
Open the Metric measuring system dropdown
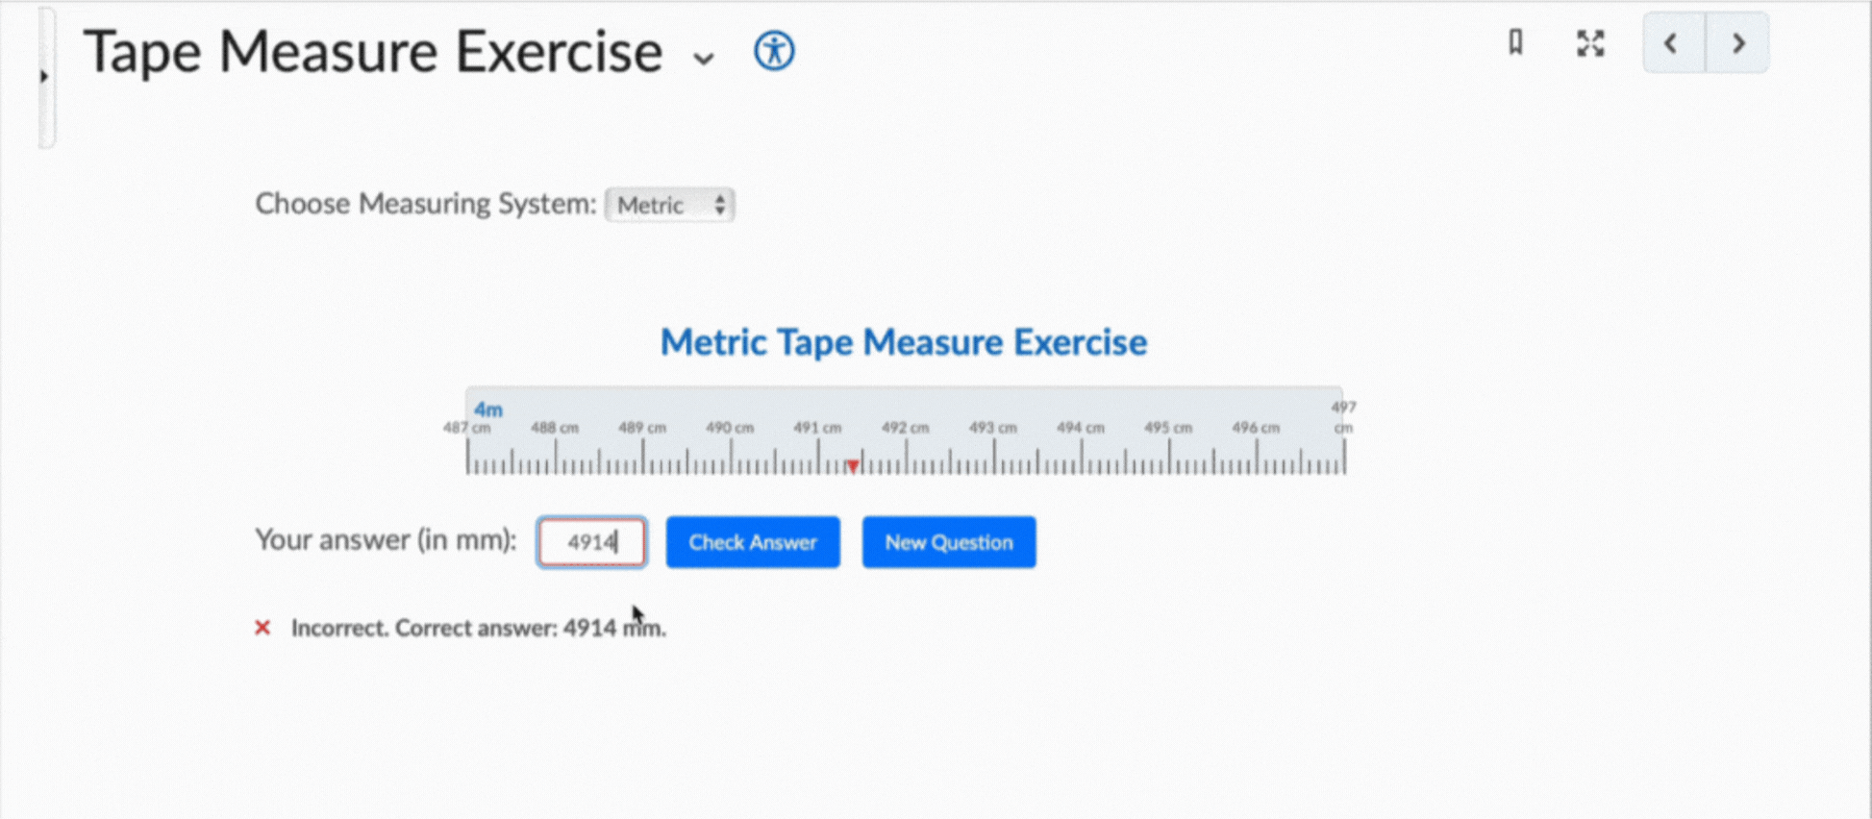[670, 205]
